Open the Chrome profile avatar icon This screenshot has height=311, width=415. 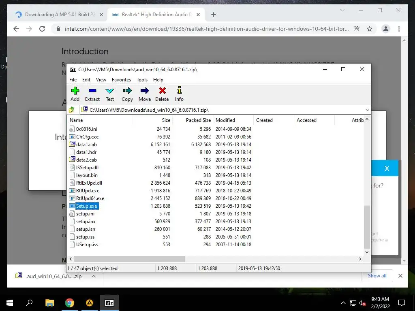(386, 29)
